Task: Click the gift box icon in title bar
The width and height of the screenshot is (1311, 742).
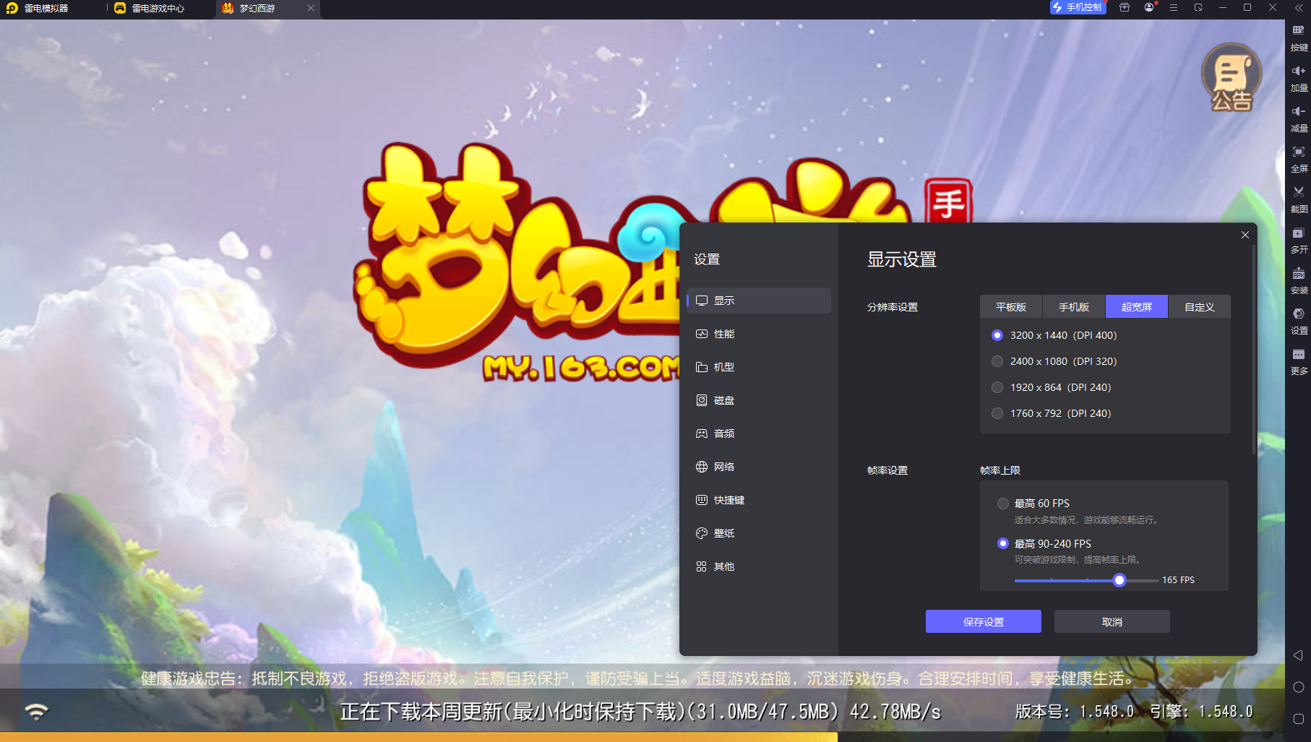Action: (x=1125, y=7)
